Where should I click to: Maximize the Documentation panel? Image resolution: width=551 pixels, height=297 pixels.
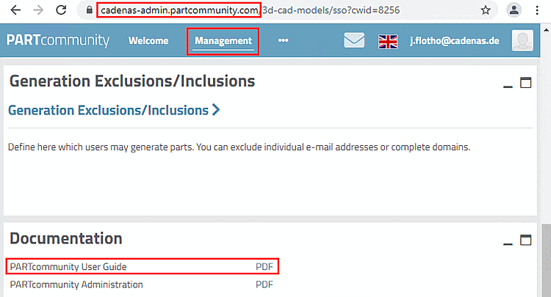525,240
